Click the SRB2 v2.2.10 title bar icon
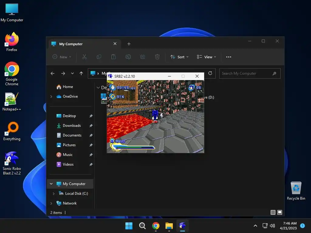311x233 pixels. tap(110, 76)
